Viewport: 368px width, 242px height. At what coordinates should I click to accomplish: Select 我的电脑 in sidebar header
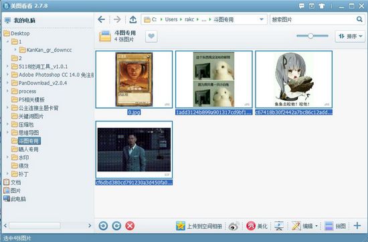pyautogui.click(x=20, y=21)
